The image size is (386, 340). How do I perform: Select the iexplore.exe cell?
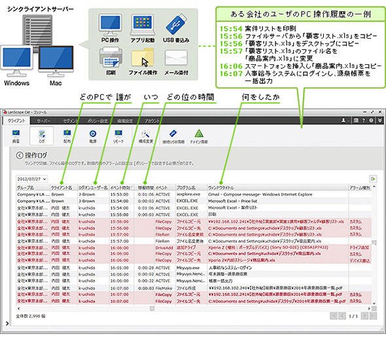188,195
